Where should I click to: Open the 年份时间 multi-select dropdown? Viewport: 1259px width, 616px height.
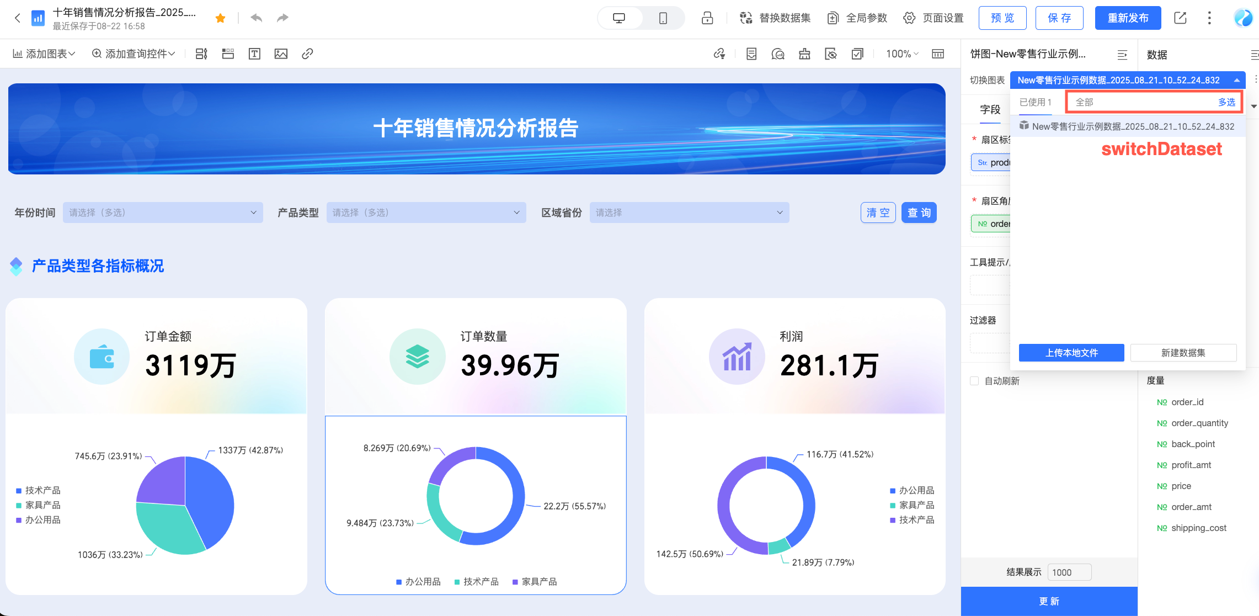pos(163,213)
